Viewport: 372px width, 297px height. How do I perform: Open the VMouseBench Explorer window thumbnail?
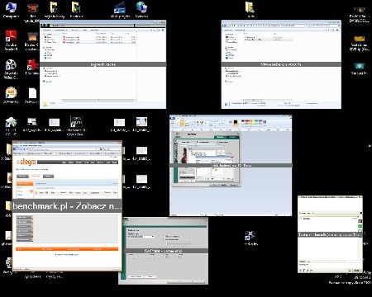[x=281, y=64]
